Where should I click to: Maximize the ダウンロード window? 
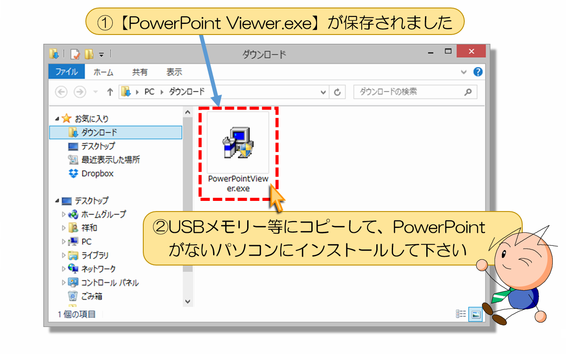(448, 51)
